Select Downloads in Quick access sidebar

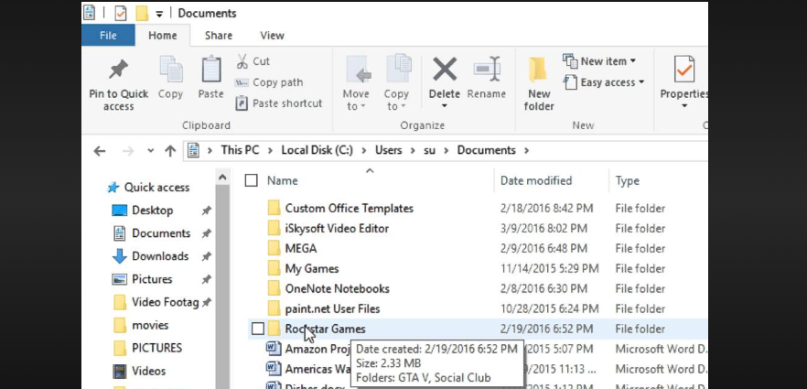point(159,256)
